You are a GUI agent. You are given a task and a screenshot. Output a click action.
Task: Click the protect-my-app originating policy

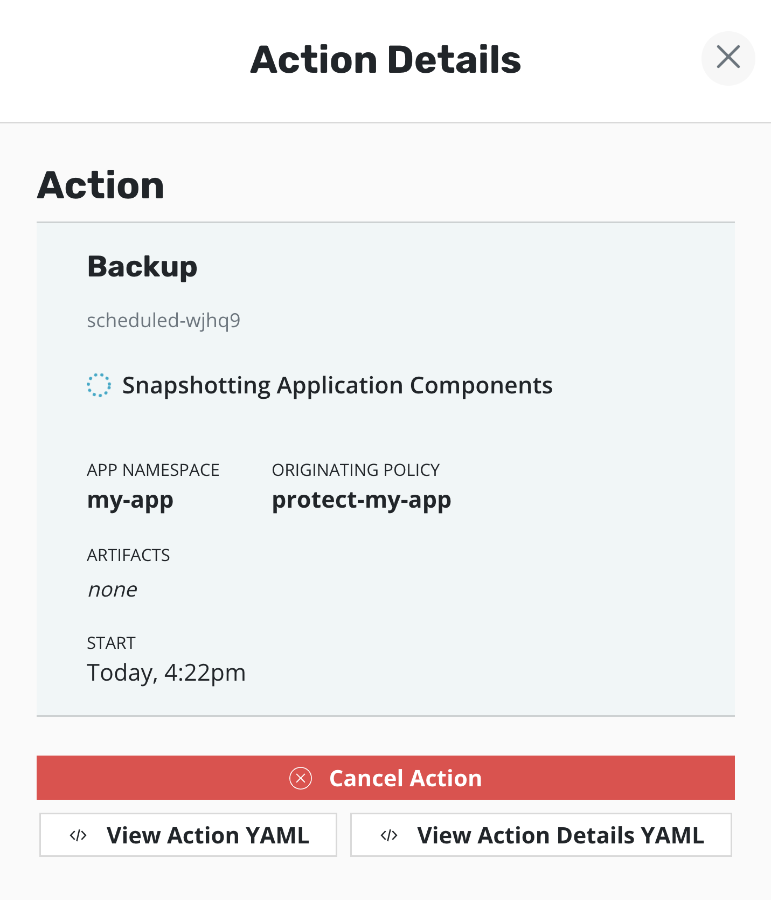point(361,500)
